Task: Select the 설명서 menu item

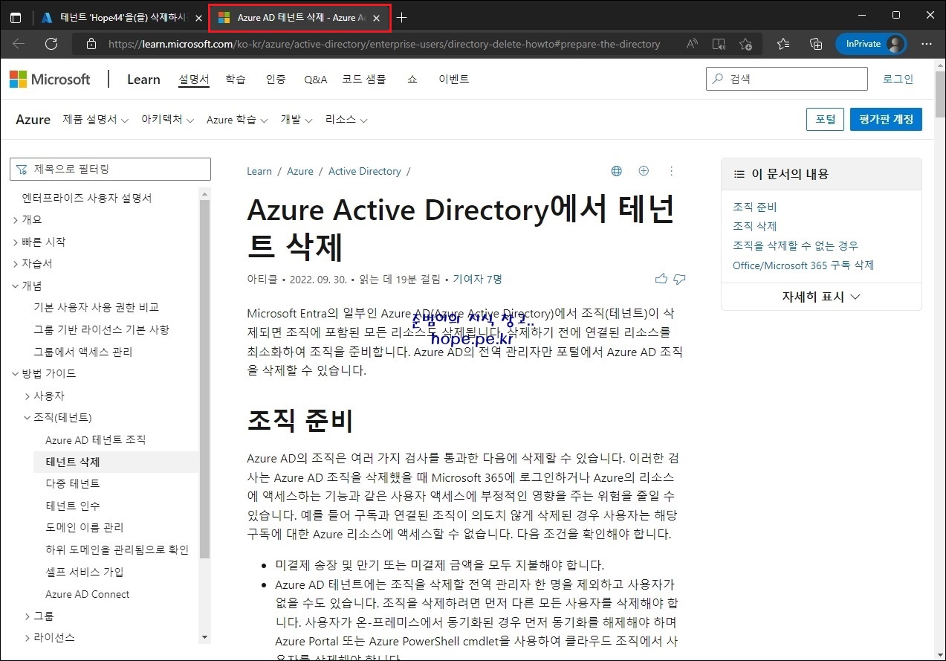Action: [194, 80]
